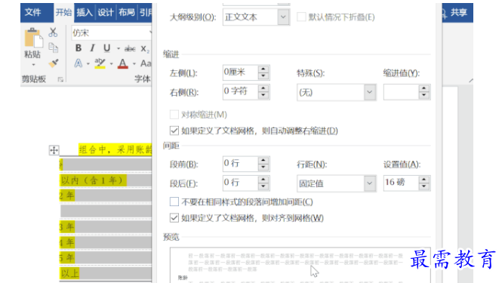Open Paste options dropdown arrow

(33, 65)
